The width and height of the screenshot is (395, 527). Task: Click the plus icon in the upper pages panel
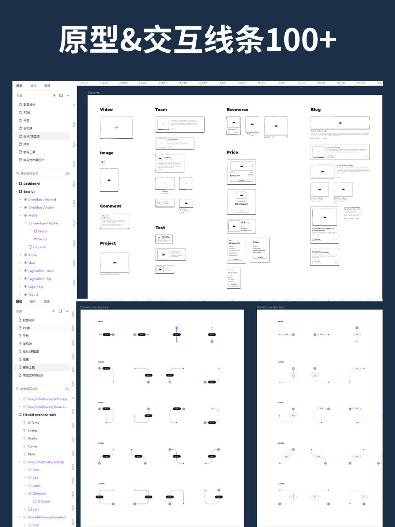click(54, 96)
